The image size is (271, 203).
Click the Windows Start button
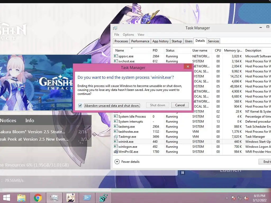(7, 198)
